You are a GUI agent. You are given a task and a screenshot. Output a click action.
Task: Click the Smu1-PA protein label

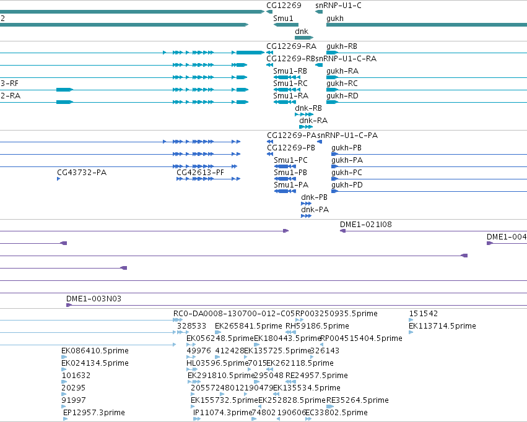pyautogui.click(x=291, y=185)
